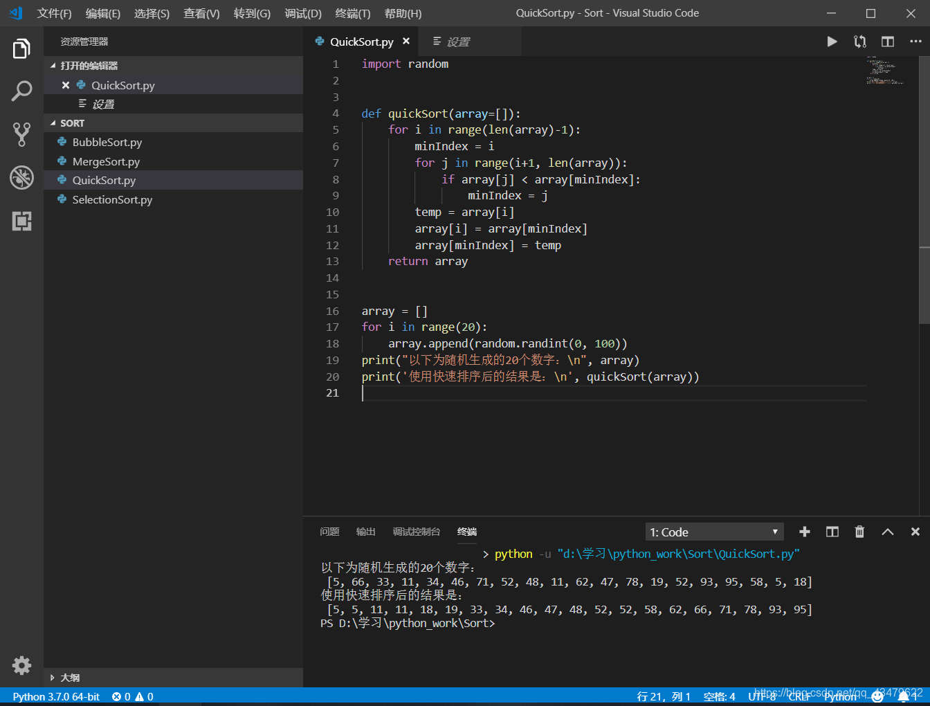Split the editor to the right
Viewport: 930px width, 706px height.
[x=888, y=42]
